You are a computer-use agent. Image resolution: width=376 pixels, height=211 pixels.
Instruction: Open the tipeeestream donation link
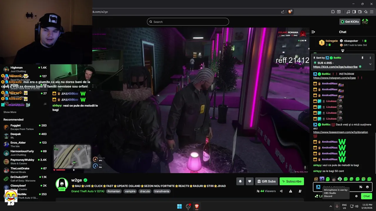(x=340, y=132)
